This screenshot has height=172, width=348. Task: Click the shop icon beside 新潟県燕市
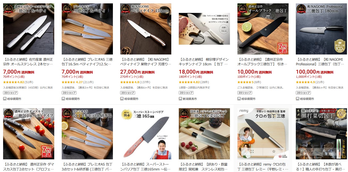point(180,99)
